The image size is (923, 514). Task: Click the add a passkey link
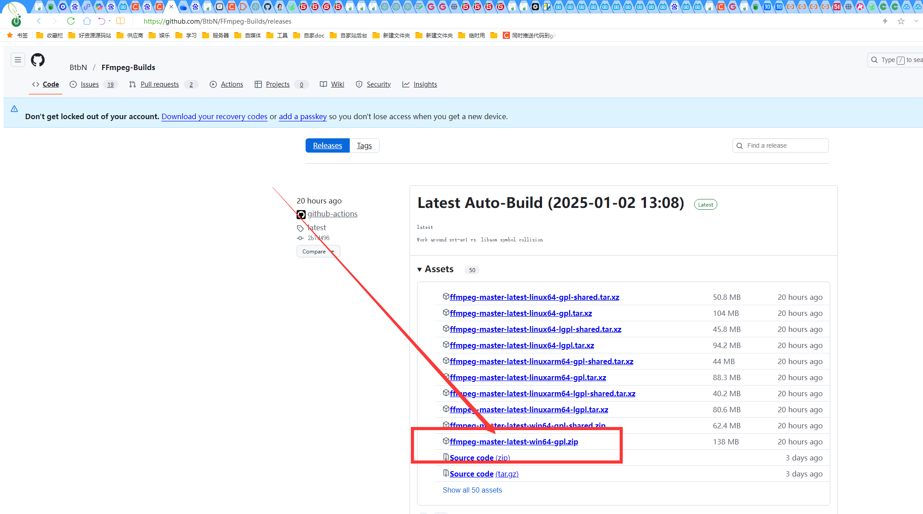click(302, 116)
